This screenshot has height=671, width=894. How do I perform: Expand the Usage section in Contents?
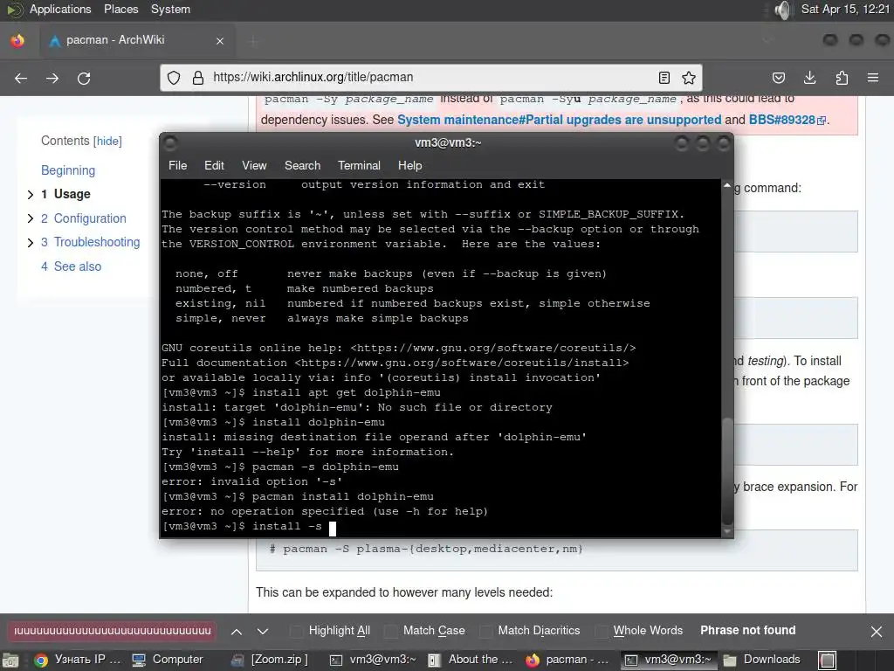tap(31, 195)
